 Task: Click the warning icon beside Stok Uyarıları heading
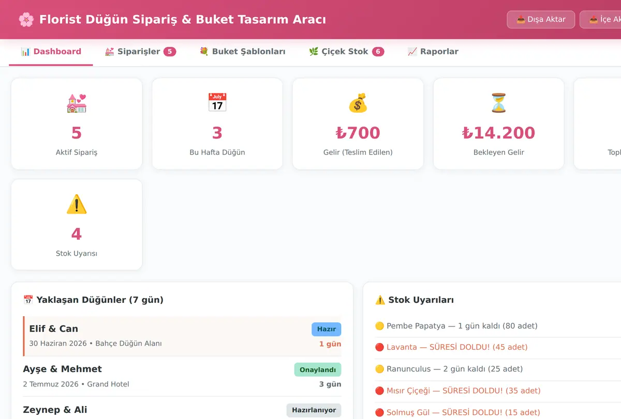tap(380, 300)
